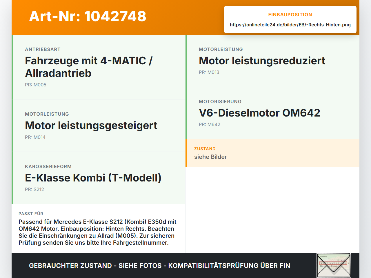Click the EINBAUPOSITION label
Image resolution: width=371 pixels, height=278 pixels.
[x=290, y=14]
